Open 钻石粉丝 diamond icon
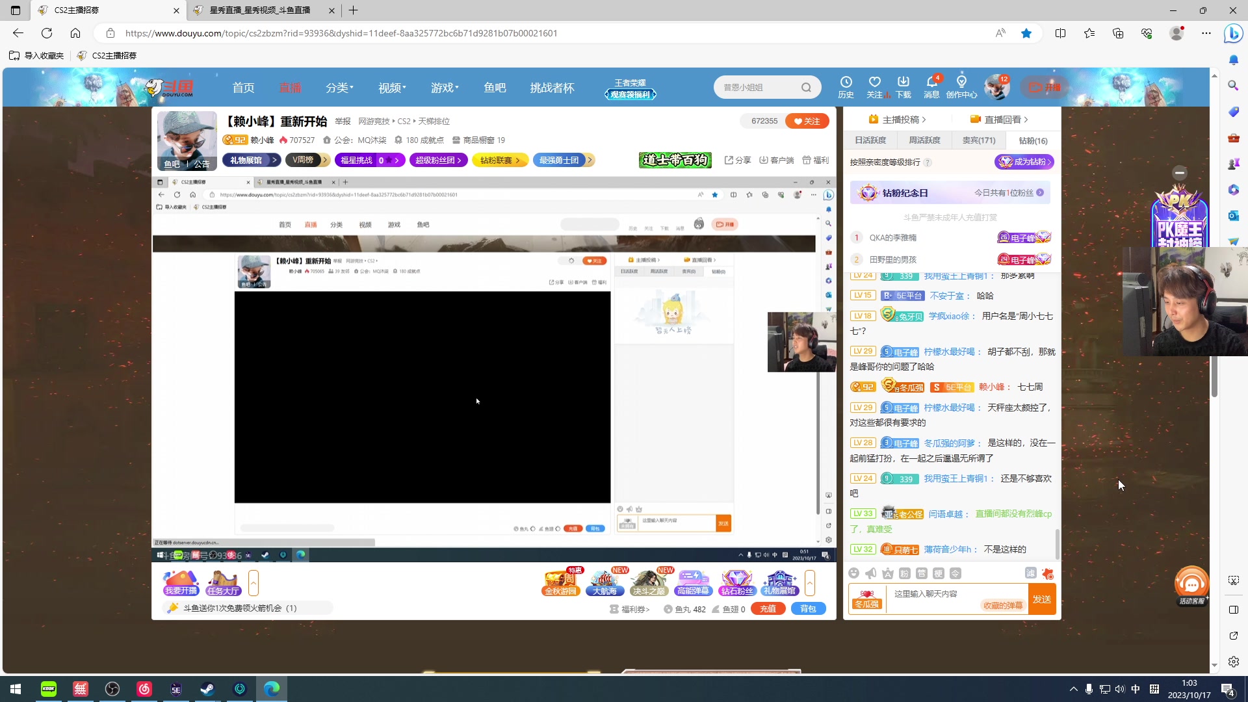The image size is (1248, 702). [737, 582]
